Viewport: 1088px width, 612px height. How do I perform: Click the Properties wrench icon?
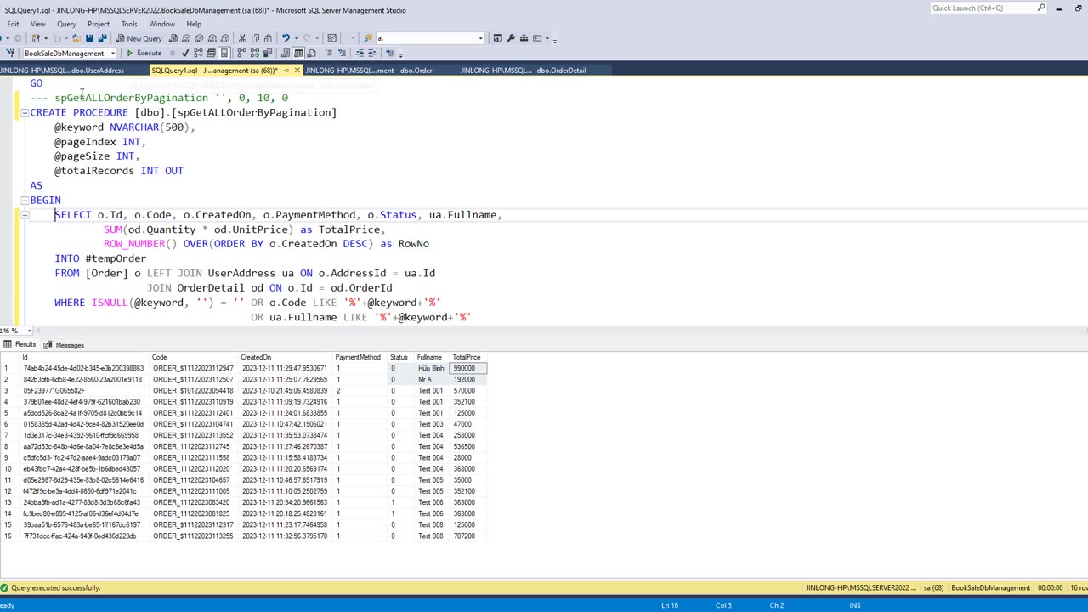coord(510,38)
